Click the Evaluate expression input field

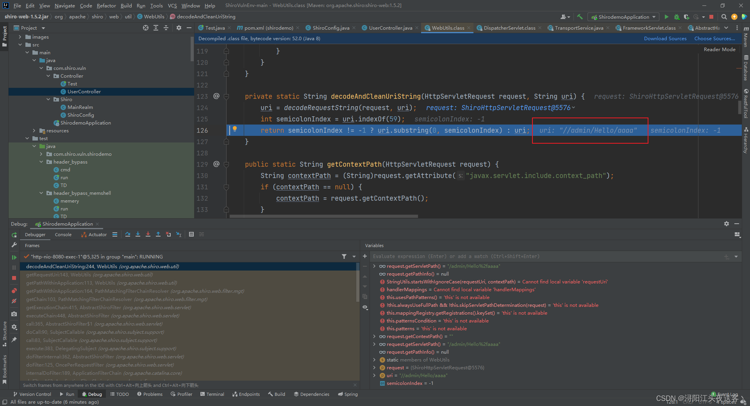tap(547, 256)
